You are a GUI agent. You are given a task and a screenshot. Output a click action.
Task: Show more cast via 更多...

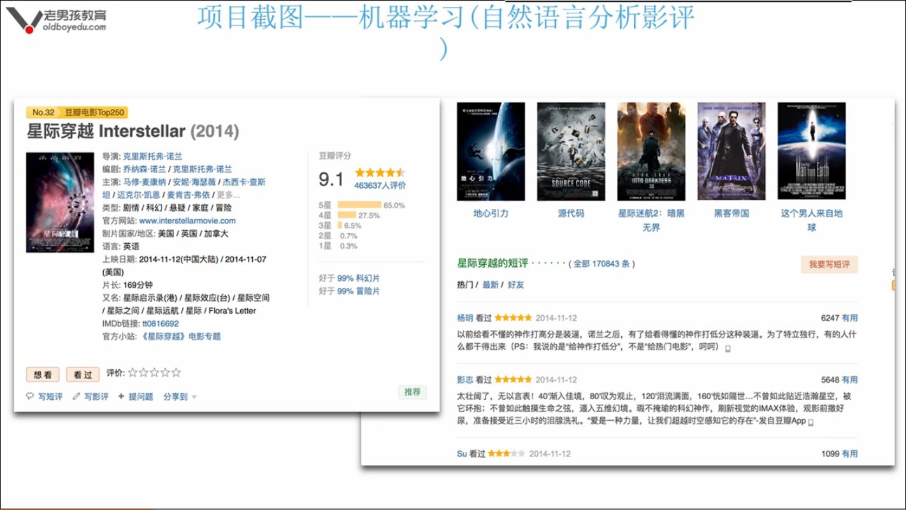[229, 195]
